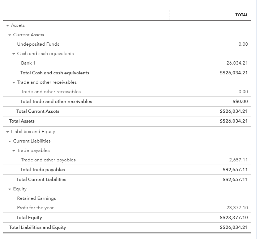Select the Retained Earnings row label
The width and height of the screenshot is (260, 239).
coord(37,198)
